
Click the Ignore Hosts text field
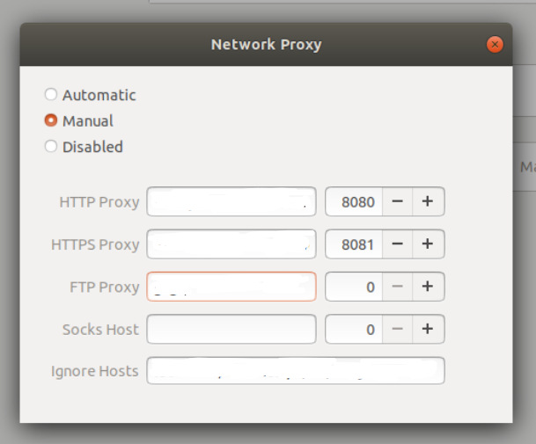coord(295,371)
